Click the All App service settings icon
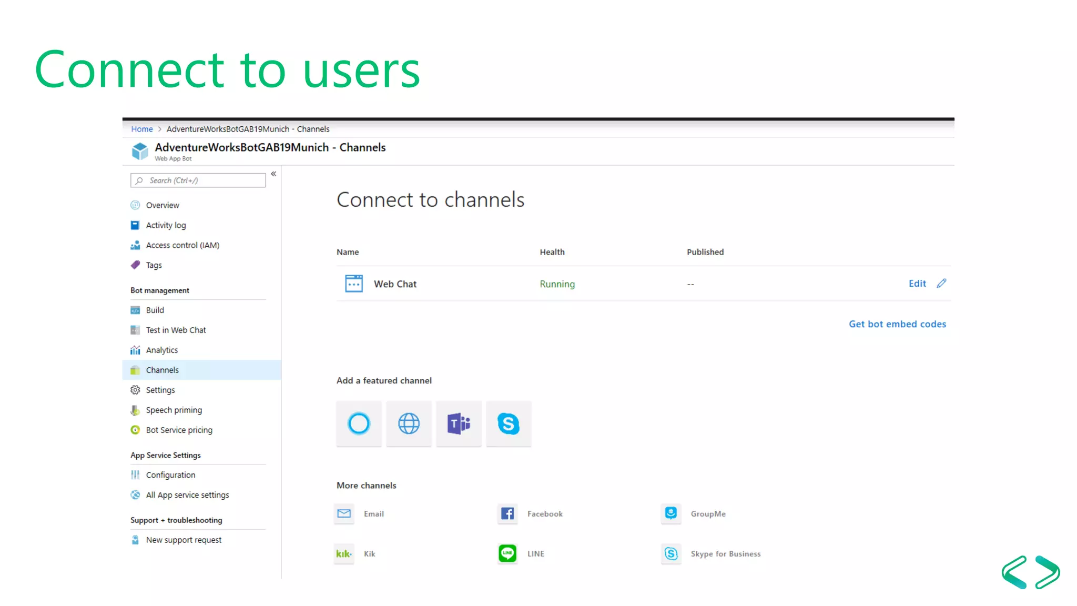 tap(135, 495)
